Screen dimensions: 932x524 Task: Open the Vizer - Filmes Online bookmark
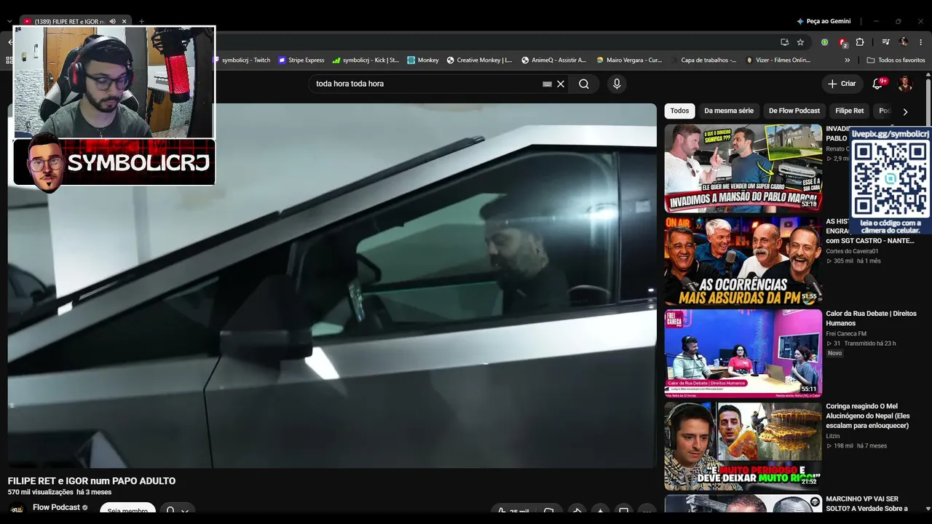778,60
